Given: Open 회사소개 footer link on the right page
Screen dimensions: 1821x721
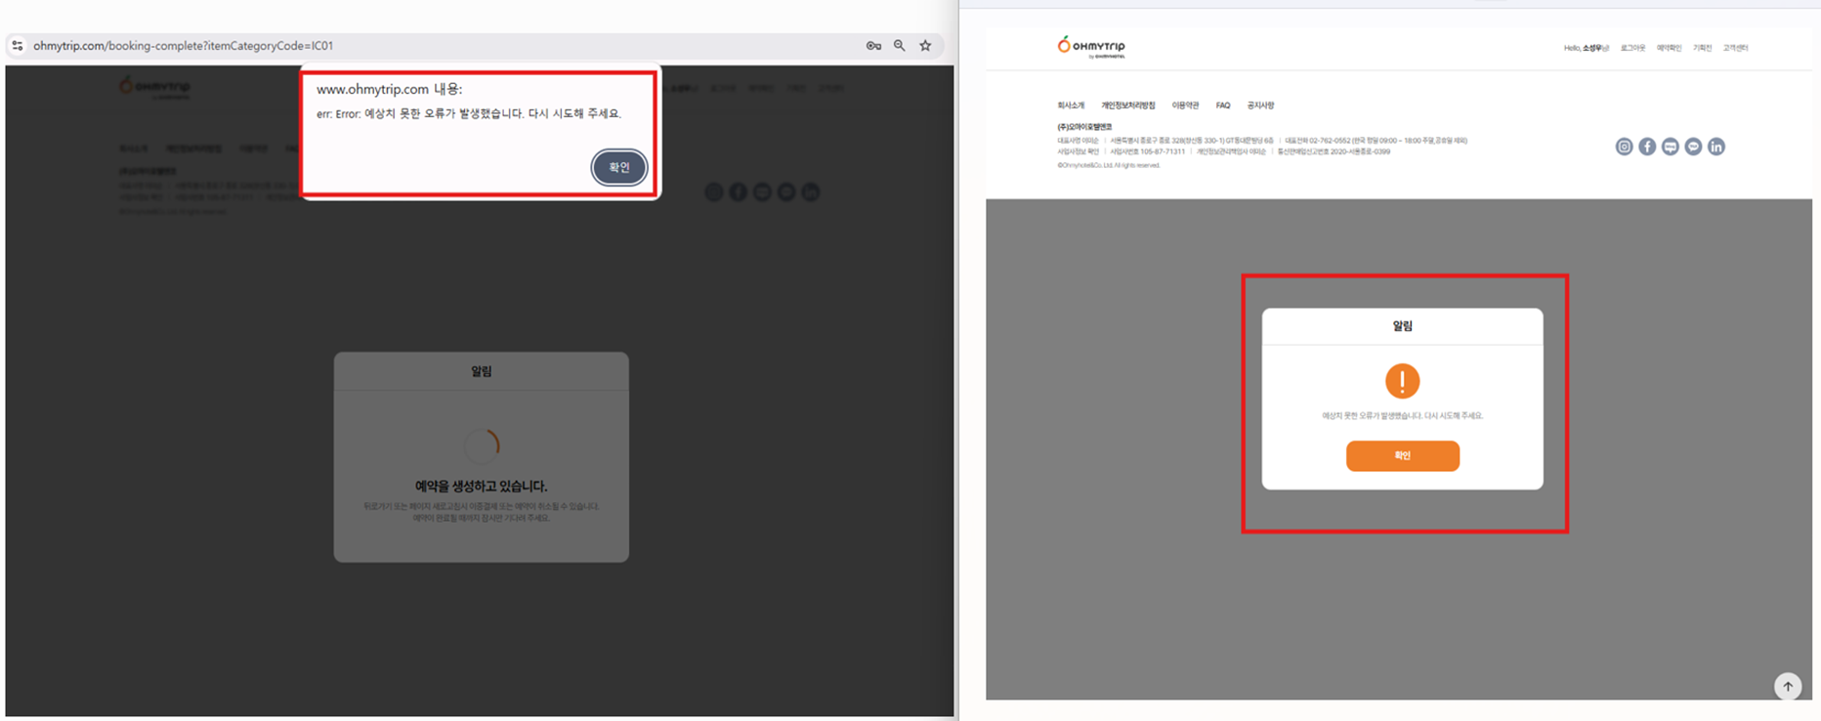Looking at the screenshot, I should (x=1071, y=106).
